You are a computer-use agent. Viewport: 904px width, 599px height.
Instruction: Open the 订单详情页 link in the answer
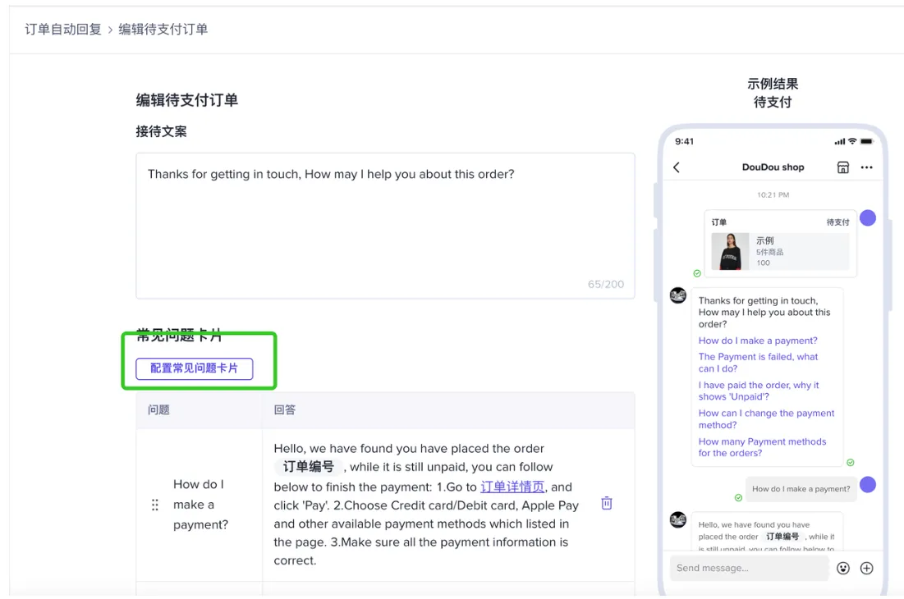coord(512,487)
